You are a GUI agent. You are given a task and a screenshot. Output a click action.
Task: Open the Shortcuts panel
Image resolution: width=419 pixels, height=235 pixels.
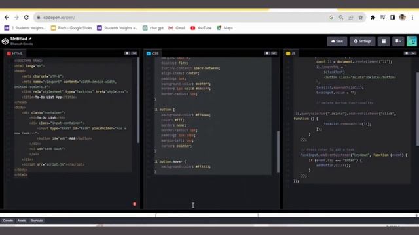pyautogui.click(x=37, y=221)
